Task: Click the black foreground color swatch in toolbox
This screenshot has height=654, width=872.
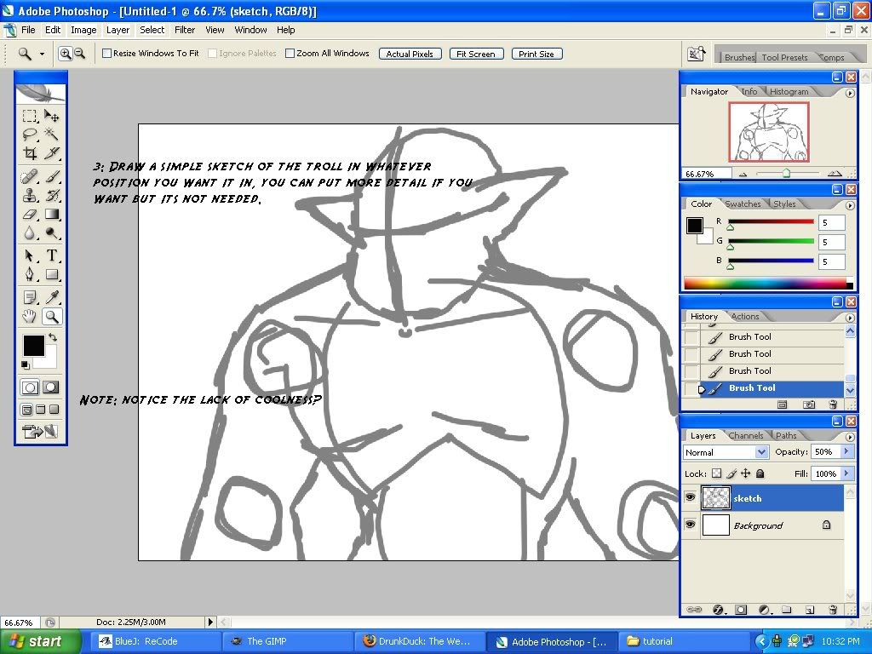Action: pos(32,345)
